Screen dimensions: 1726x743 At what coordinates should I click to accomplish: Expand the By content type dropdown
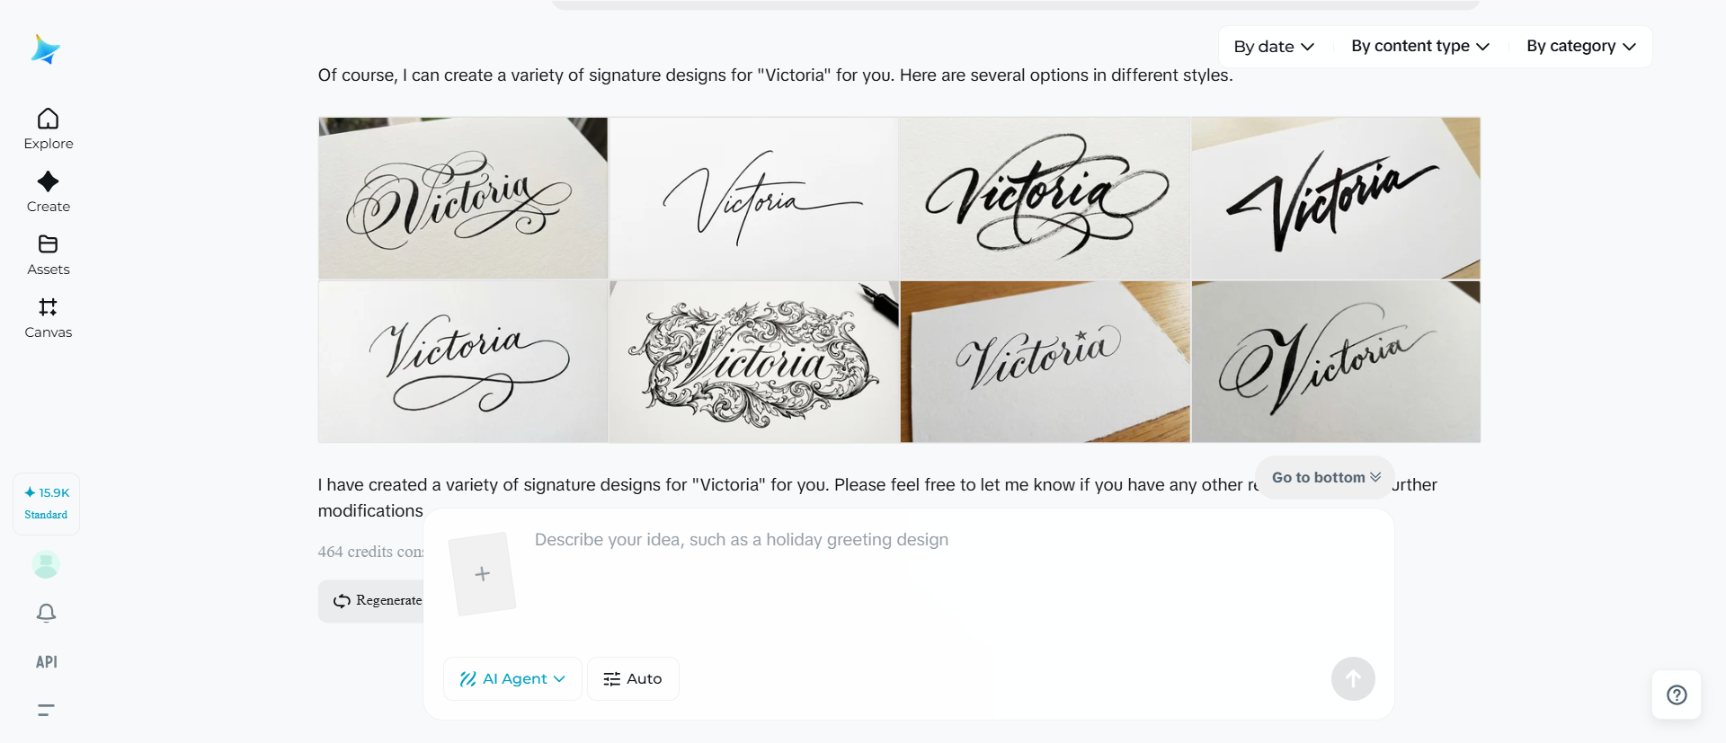[1420, 47]
